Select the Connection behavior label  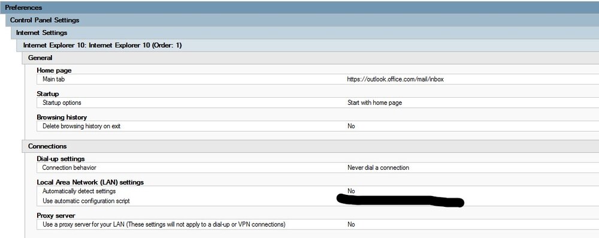69,168
